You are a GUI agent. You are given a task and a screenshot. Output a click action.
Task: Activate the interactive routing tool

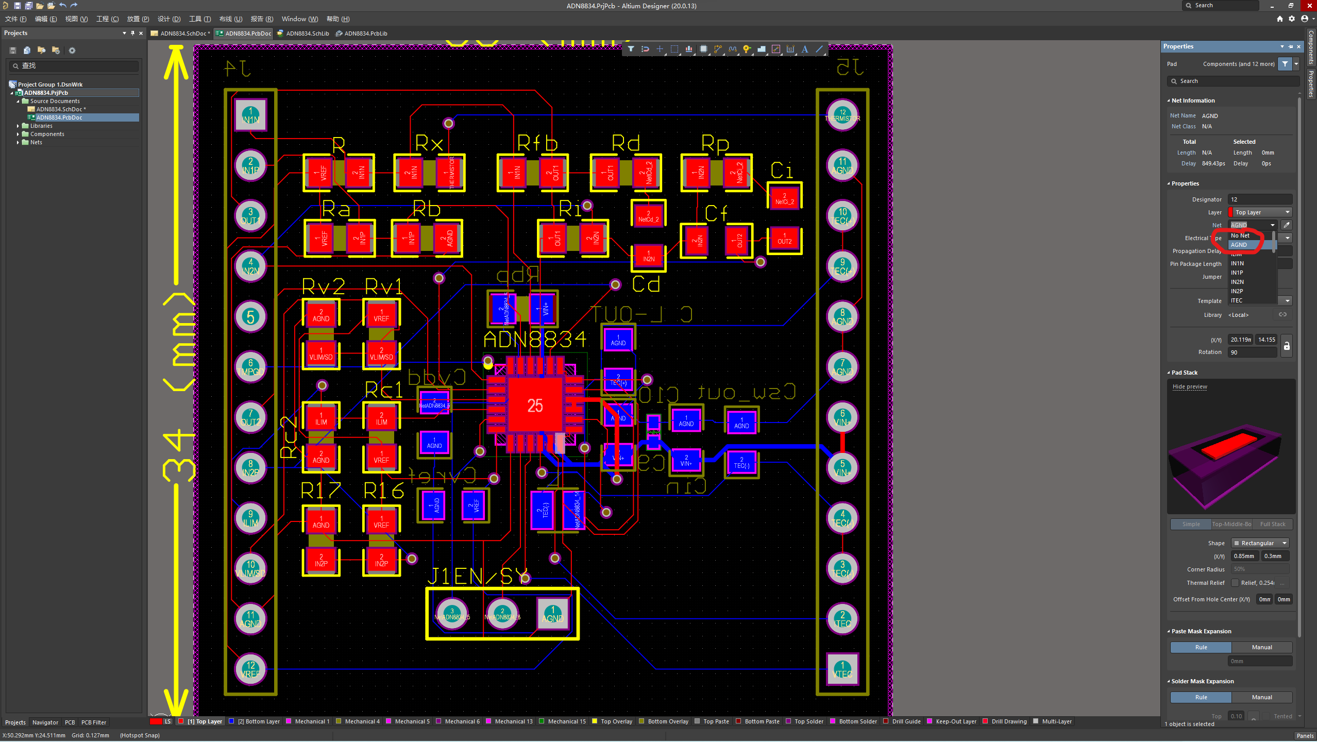coord(718,49)
